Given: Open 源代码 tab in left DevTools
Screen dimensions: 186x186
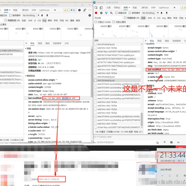Looking at the screenshot, I should click(25, 10).
